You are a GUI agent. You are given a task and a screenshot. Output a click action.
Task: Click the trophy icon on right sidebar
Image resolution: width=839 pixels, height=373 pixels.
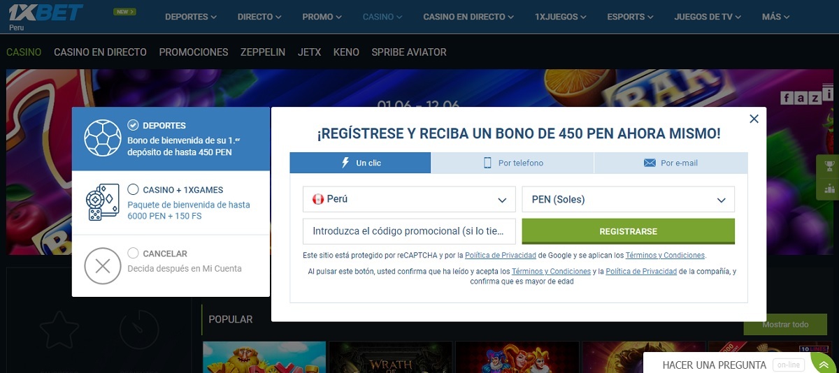pyautogui.click(x=829, y=166)
